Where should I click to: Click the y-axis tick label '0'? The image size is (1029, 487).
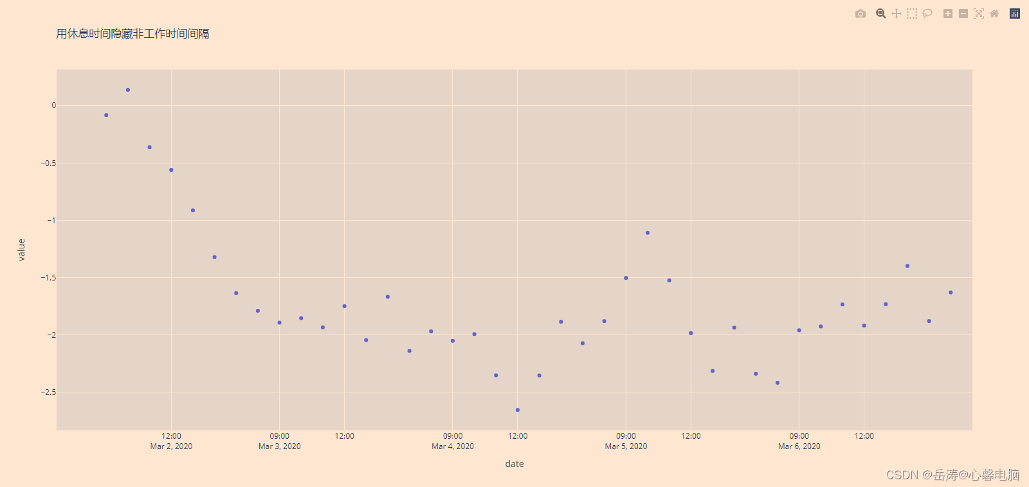pos(53,106)
